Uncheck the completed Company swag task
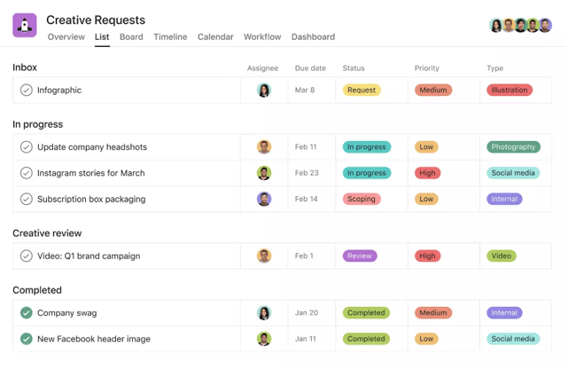576x378 pixels. 27,312
